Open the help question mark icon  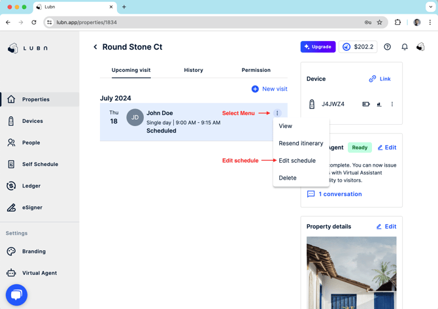coord(388,47)
